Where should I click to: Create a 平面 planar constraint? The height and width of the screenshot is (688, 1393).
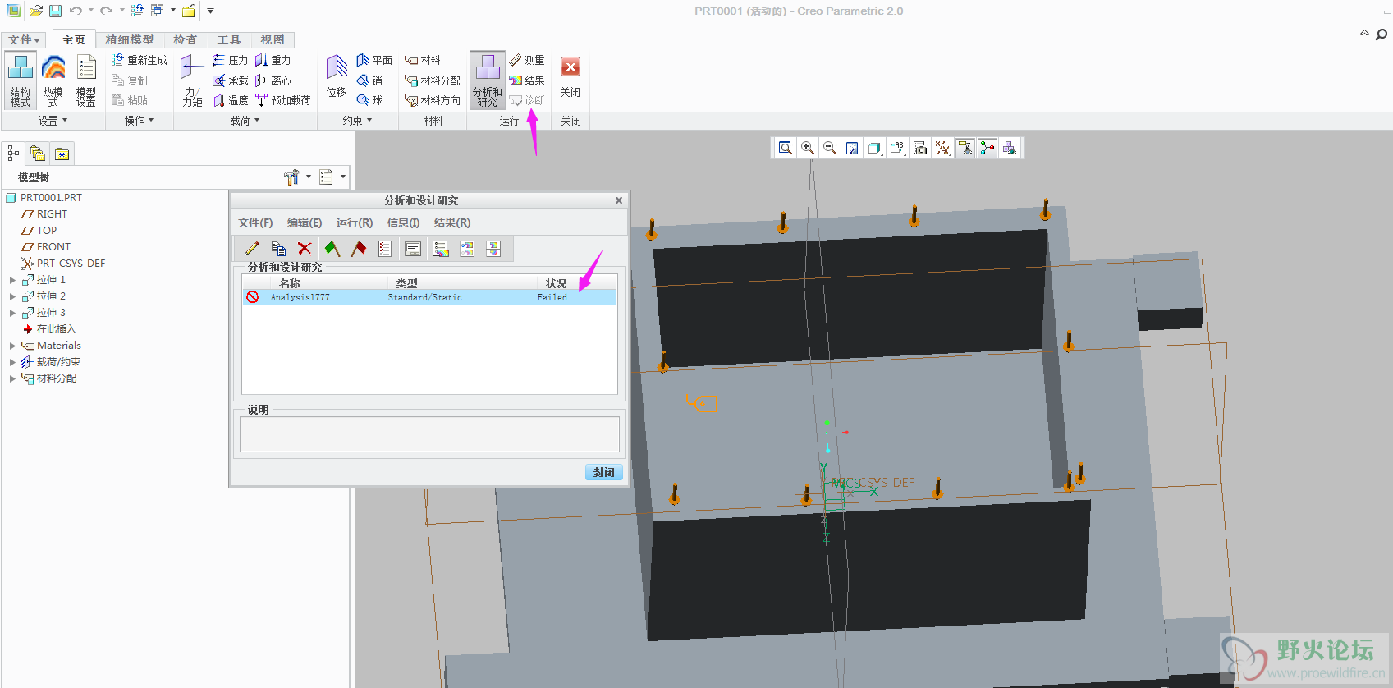pyautogui.click(x=374, y=60)
